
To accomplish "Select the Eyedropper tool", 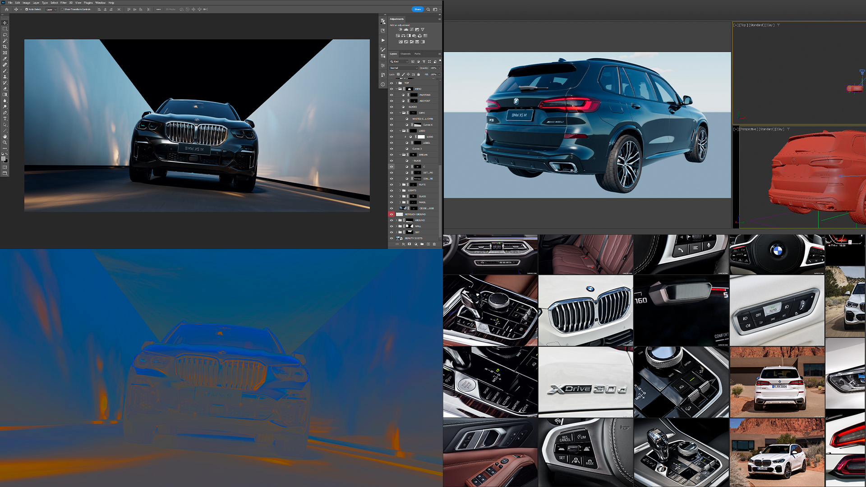I will (5, 59).
